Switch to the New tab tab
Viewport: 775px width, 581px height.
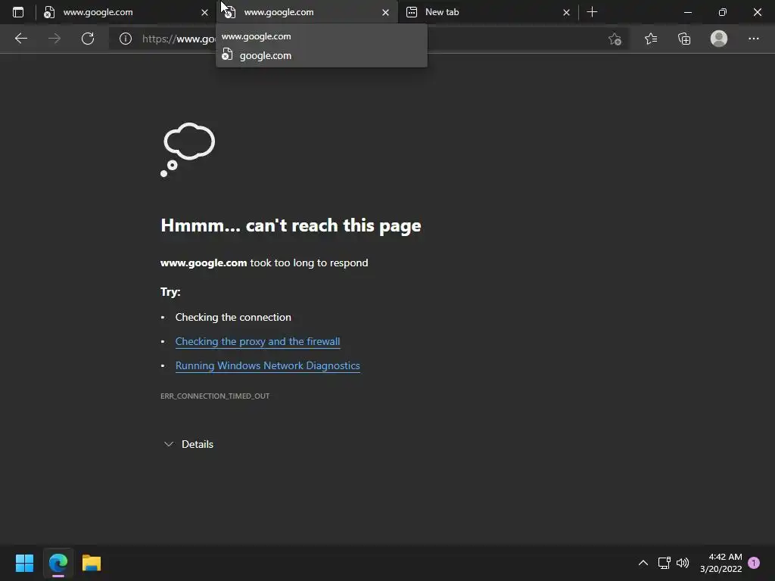(x=487, y=12)
